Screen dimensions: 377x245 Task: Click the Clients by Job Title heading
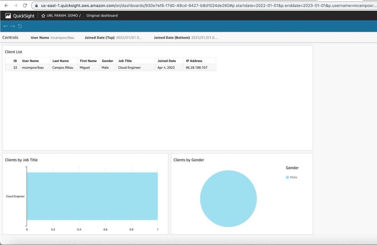click(21, 160)
